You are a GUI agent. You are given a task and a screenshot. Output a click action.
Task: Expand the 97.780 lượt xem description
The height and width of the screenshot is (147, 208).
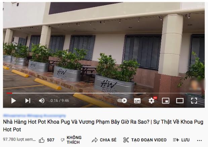pos(19,140)
